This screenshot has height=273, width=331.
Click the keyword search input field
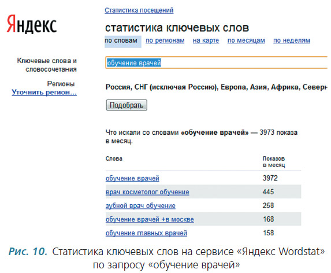coord(217,62)
